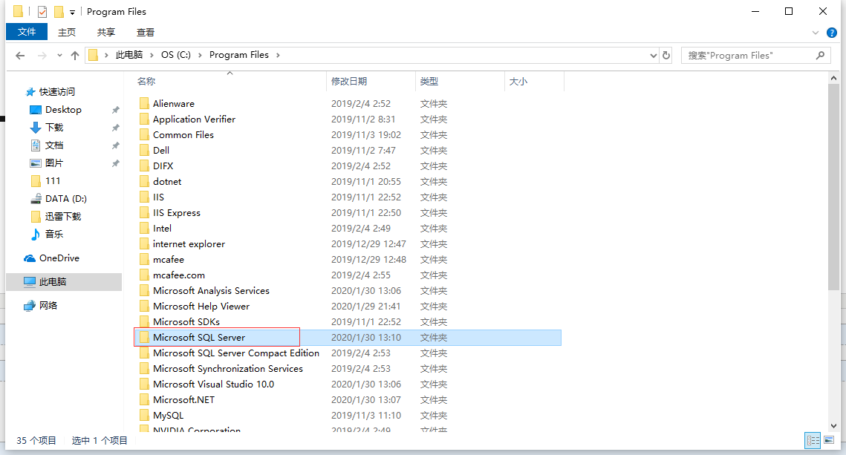Select the DIFX folder icon
This screenshot has width=846, height=455.
tap(144, 166)
